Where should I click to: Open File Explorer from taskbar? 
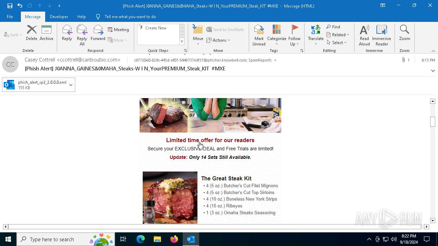pyautogui.click(x=157, y=239)
